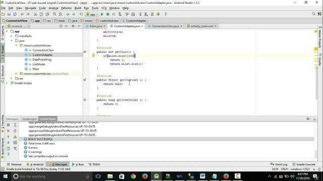323x181 pixels.
Task: Collapse the moon.customlistview package
Action: (16, 45)
